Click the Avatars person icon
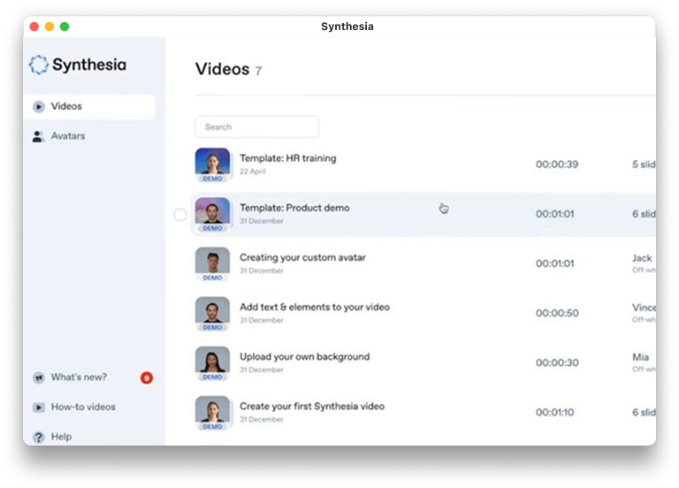679x488 pixels. pos(38,136)
